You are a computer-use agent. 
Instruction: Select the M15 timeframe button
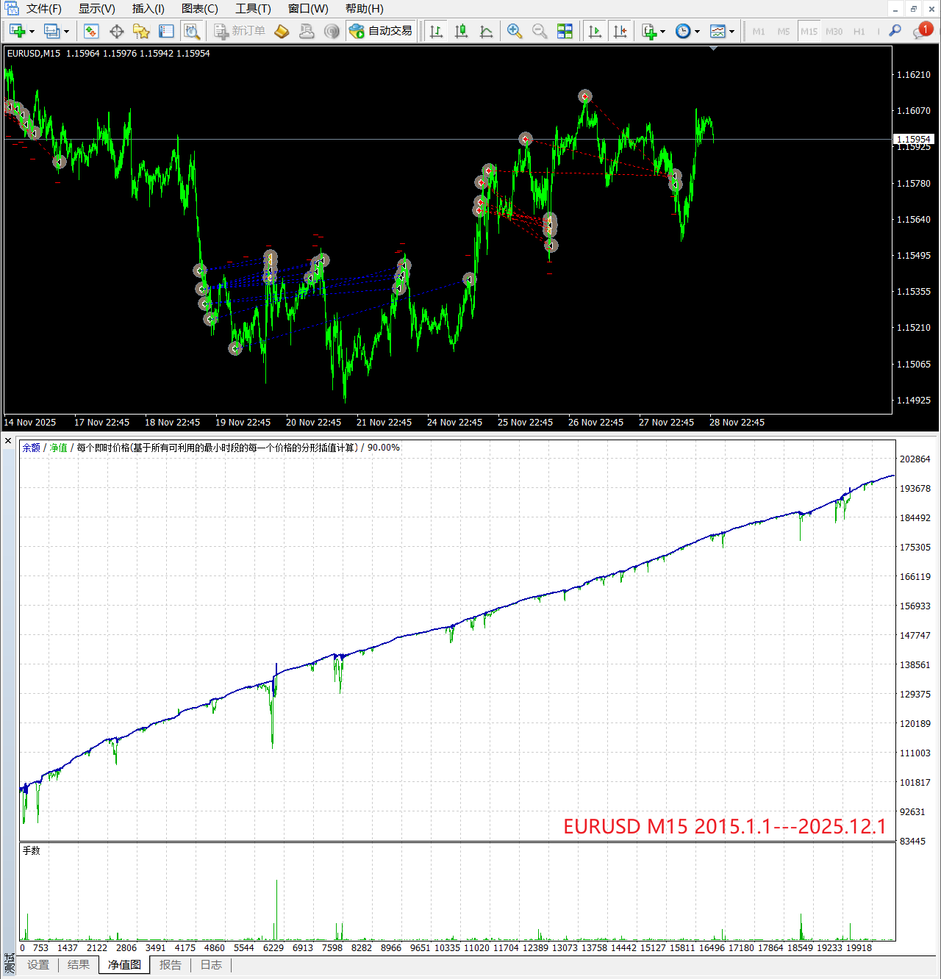point(809,32)
